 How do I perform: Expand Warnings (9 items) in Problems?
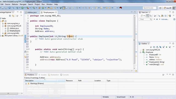tap(26, 84)
